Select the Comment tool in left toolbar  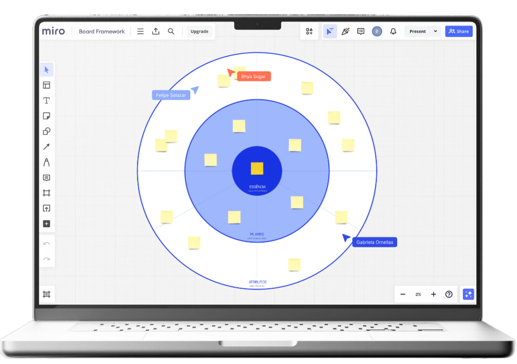(47, 177)
